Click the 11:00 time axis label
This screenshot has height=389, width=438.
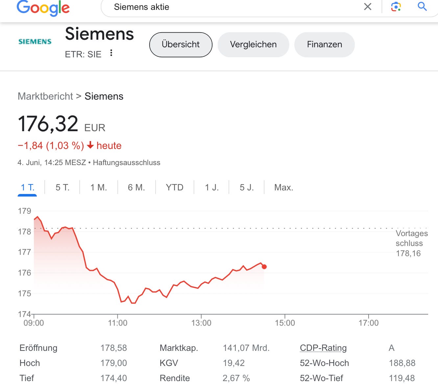point(118,323)
